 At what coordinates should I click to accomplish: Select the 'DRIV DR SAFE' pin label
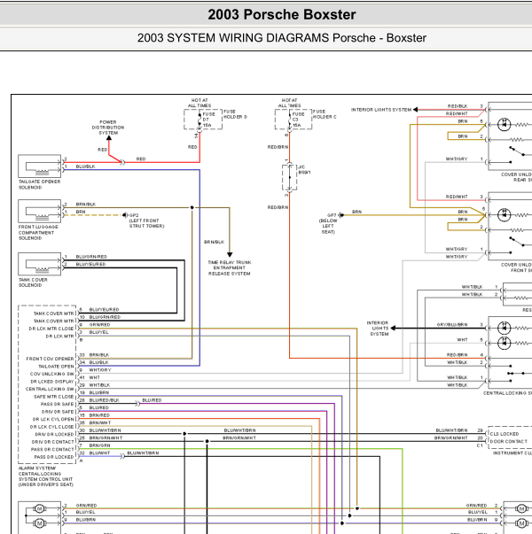(58, 412)
